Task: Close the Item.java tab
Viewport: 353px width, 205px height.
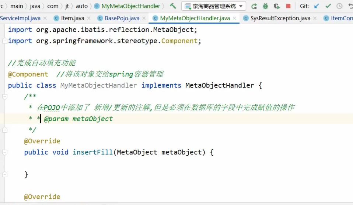Action: 89,18
